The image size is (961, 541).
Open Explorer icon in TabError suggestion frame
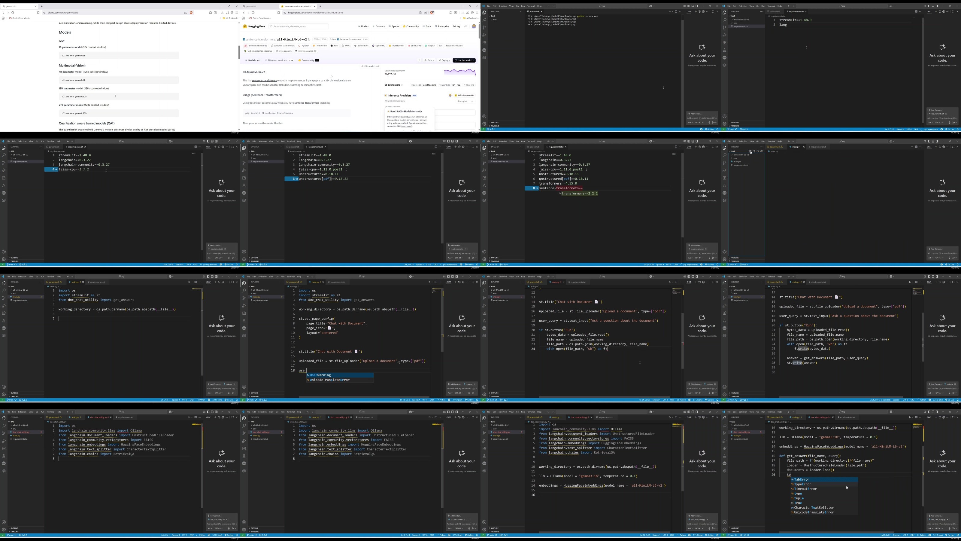(x=724, y=418)
